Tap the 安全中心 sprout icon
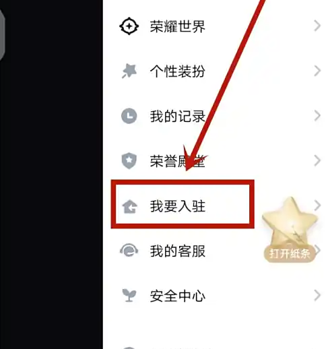The width and height of the screenshot is (328, 349). coord(129,295)
